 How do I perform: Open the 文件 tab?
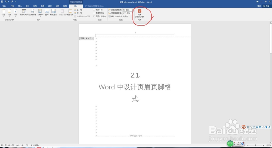(4, 6)
